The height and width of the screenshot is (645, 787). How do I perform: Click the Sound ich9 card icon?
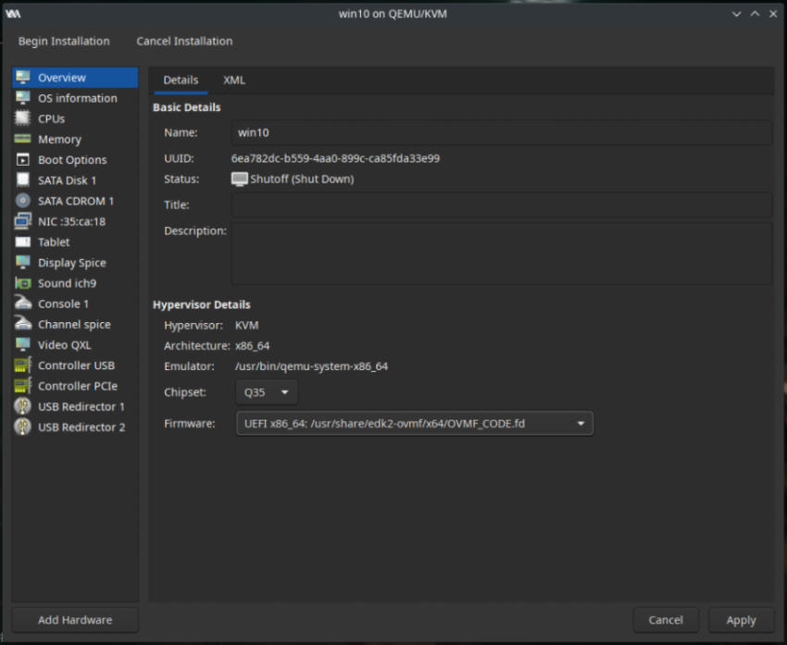(x=22, y=283)
